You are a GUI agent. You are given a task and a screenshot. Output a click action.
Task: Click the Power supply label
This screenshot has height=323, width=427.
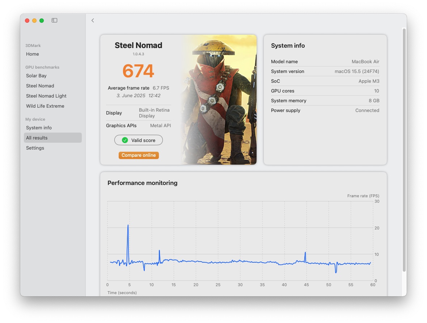click(286, 111)
